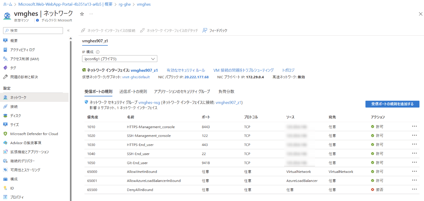Screen dimensions: 424x201
Task: Pin page with the star favorite icon
Action: [x=82, y=14]
